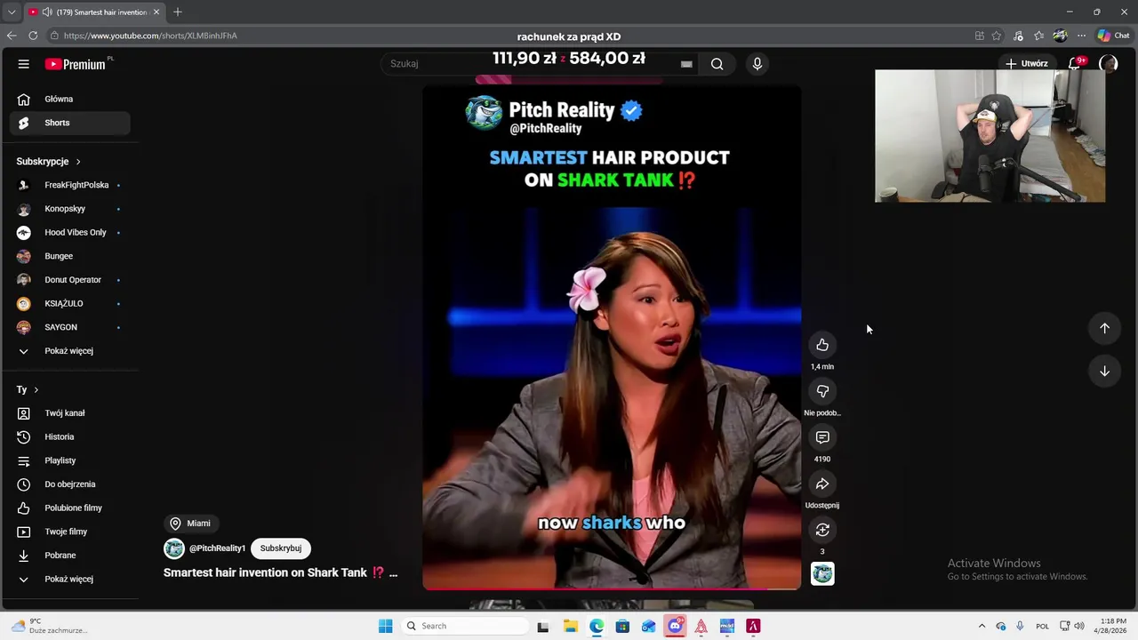Subscribe with the Subskrybuj button
This screenshot has height=640, width=1138.
click(281, 548)
